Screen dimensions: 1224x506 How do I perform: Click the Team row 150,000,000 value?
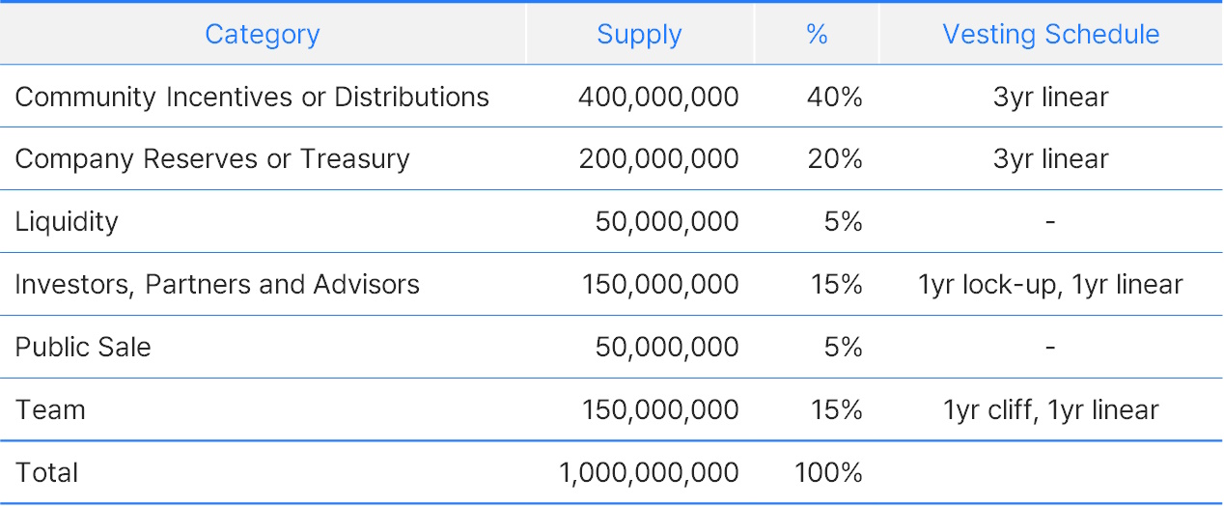point(660,410)
